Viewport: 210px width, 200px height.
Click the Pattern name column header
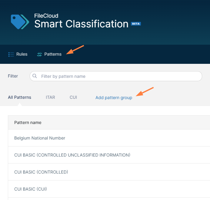click(28, 122)
